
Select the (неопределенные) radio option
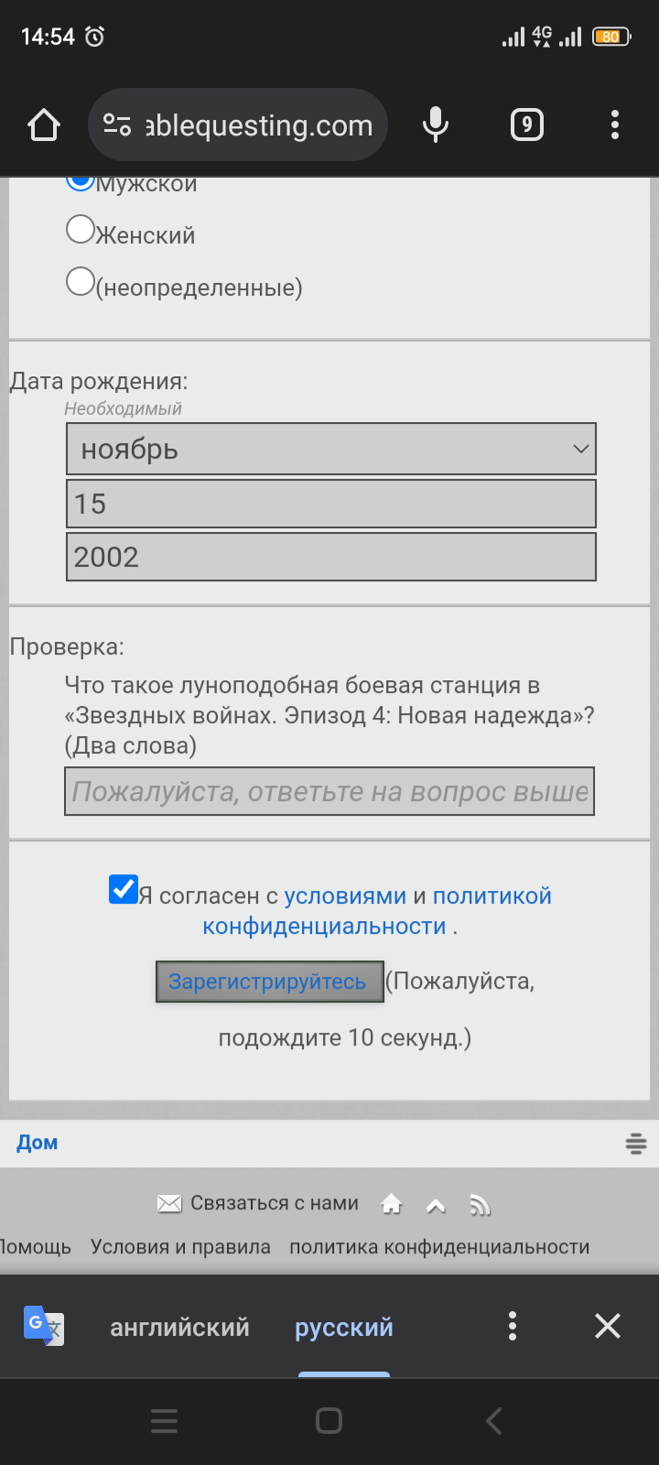pyautogui.click(x=81, y=282)
